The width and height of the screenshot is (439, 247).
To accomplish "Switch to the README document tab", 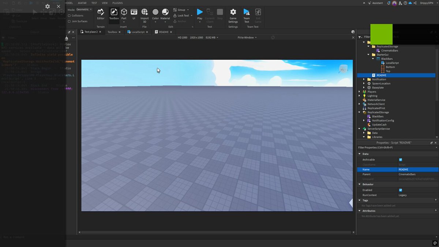I will click(164, 32).
